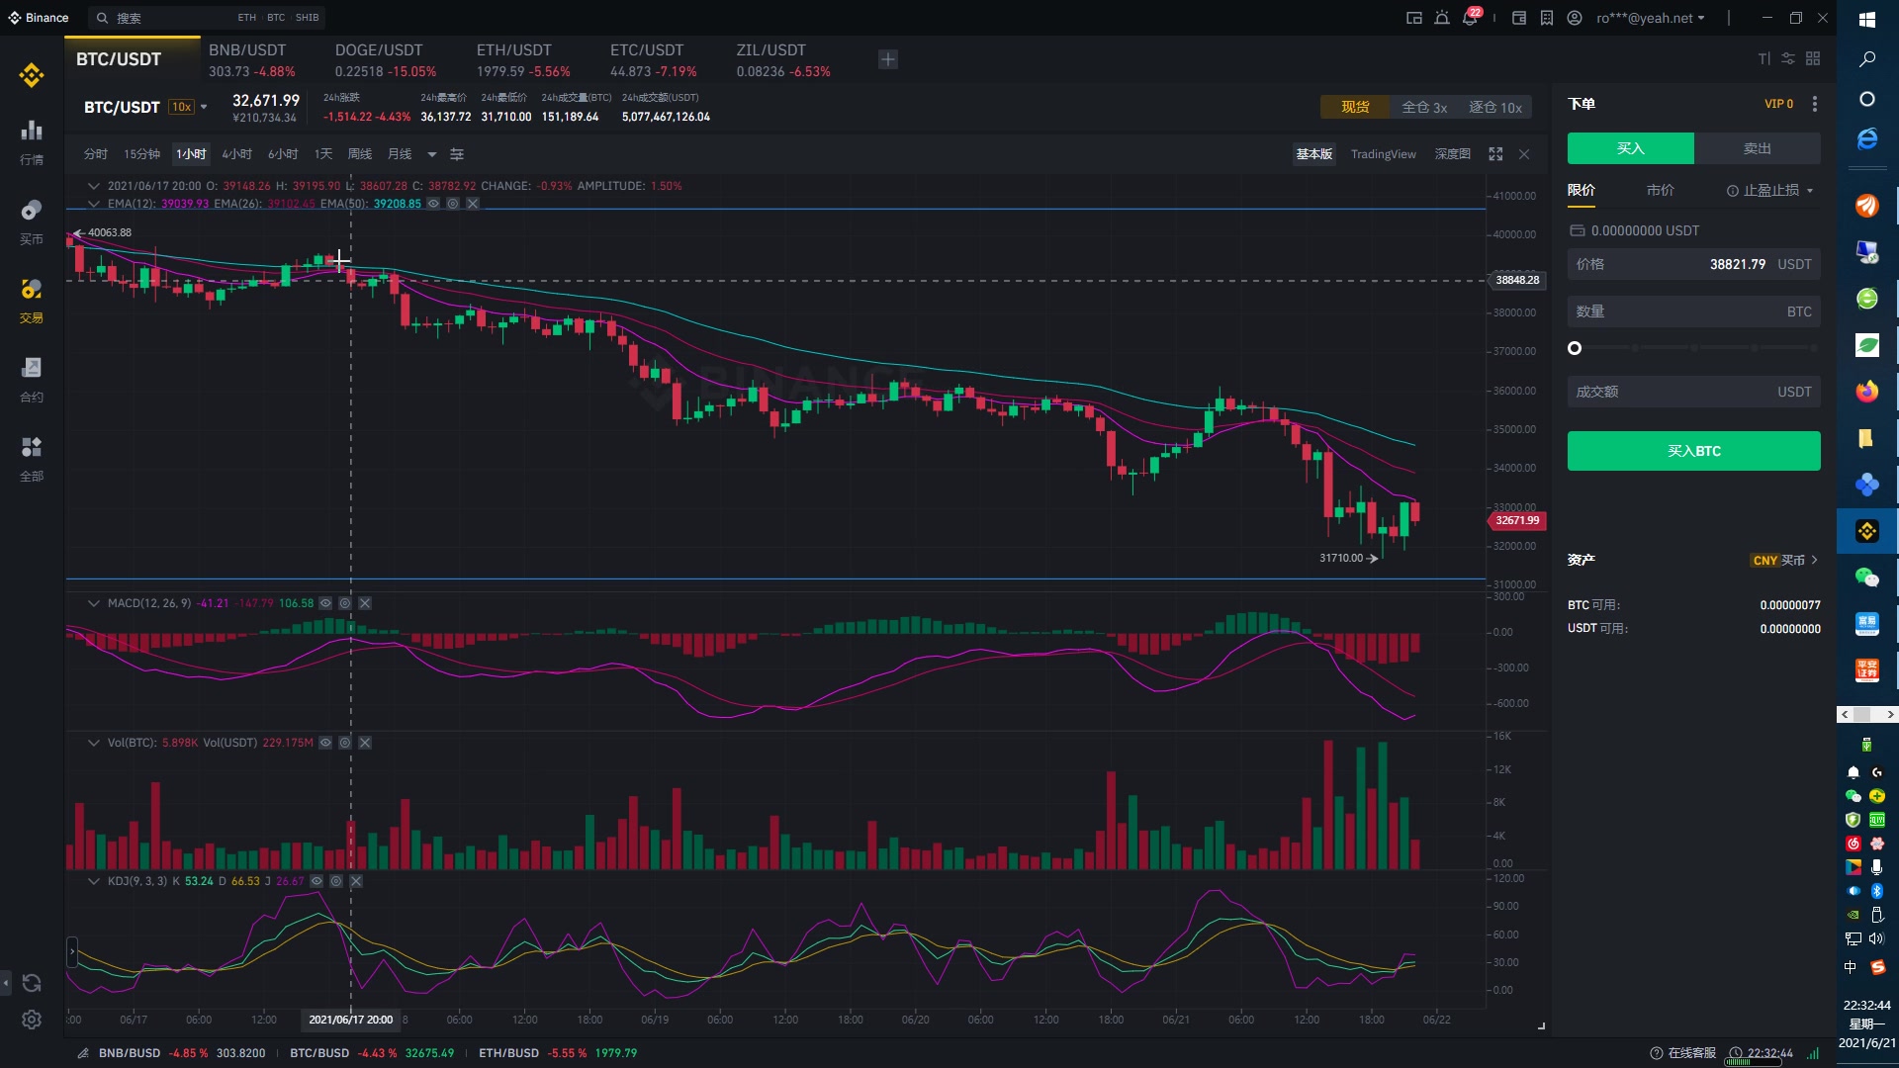Viewport: 1899px width, 1068px height.
Task: Click the user profile avatar icon
Action: (1575, 18)
